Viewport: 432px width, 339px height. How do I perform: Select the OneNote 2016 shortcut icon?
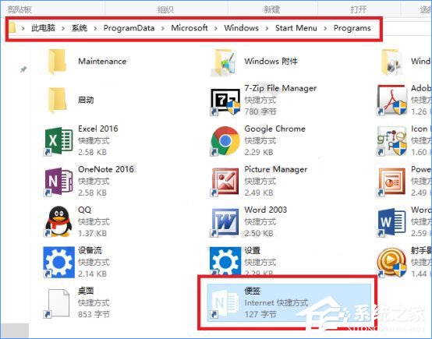(x=58, y=182)
